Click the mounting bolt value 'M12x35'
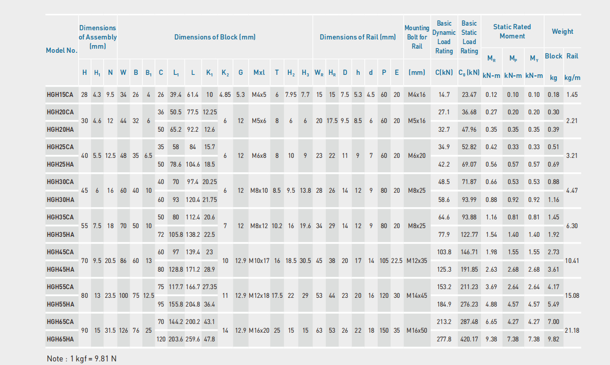The width and height of the screenshot is (610, 365). (x=417, y=261)
